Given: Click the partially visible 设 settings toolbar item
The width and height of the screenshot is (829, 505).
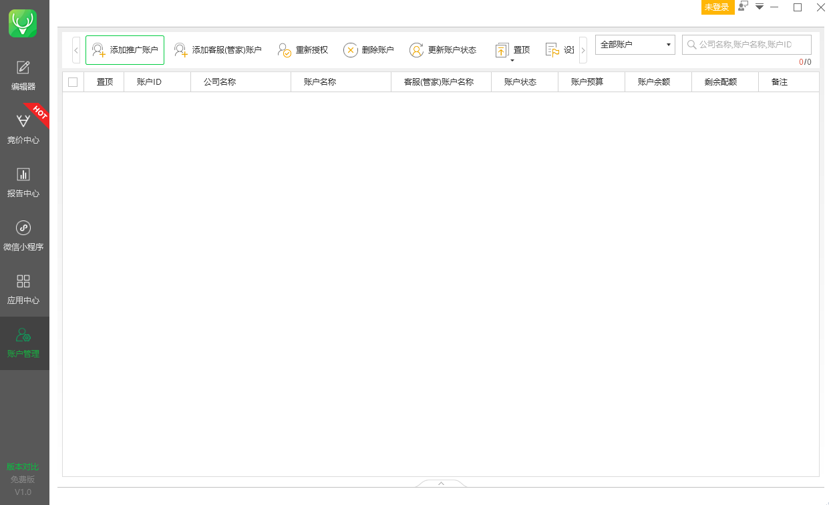Looking at the screenshot, I should (560, 50).
